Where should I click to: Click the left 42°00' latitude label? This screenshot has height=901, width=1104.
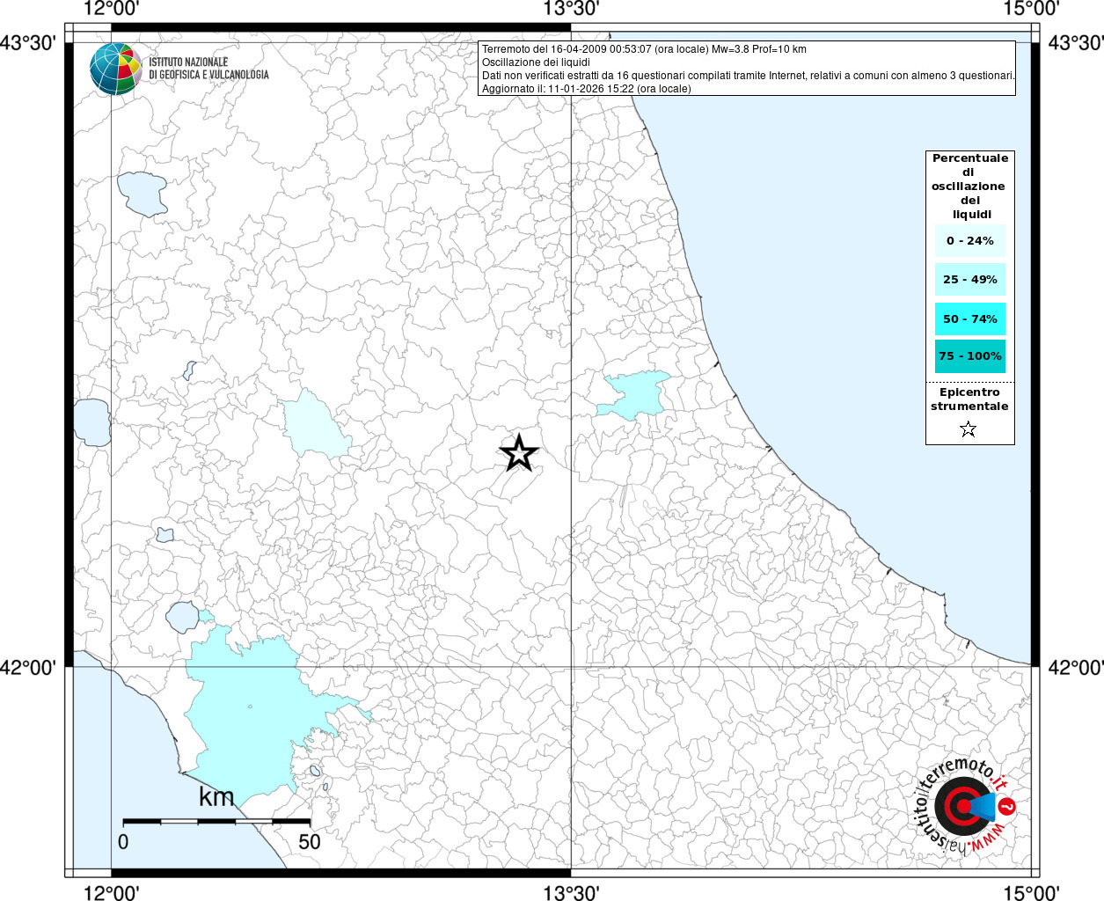pos(28,668)
